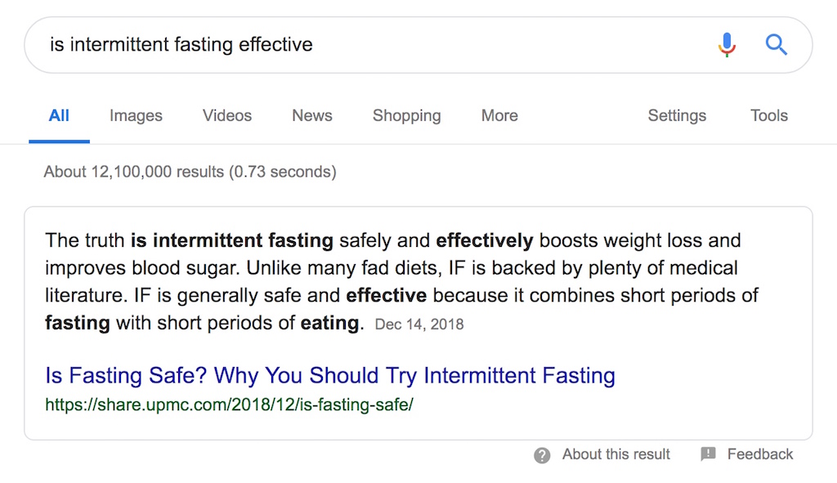Viewport: 837px width, 483px height.
Task: Click the Feedback text link
Action: pos(760,454)
